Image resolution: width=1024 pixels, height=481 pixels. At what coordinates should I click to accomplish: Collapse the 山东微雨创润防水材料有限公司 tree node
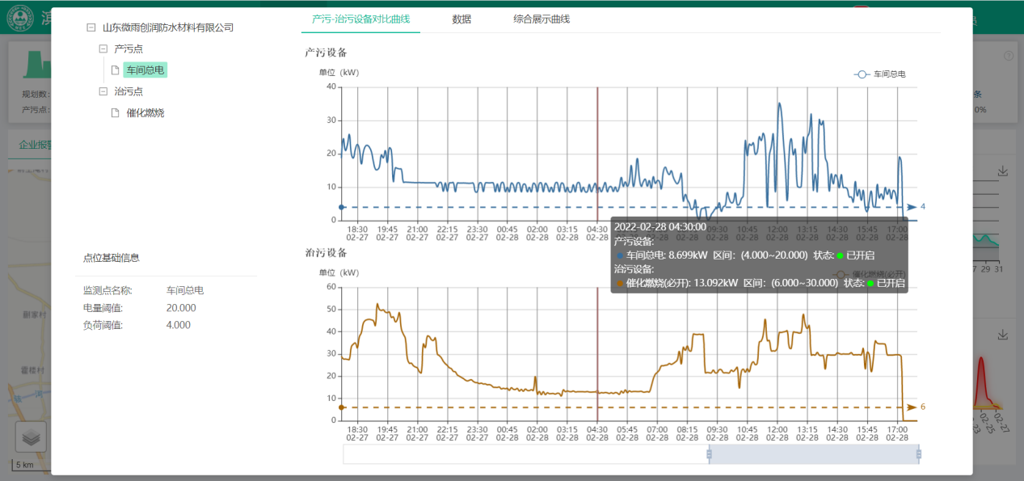[x=91, y=27]
